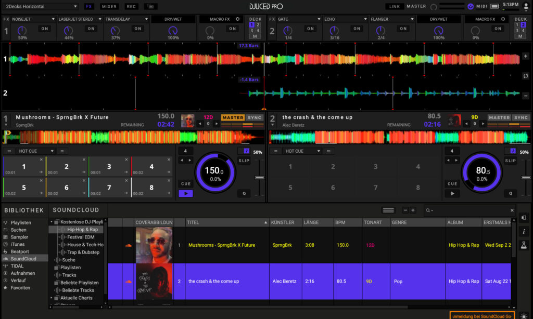This screenshot has height=319, width=533.
Task: Toggle the side panel icon beside search
Action: pyautogui.click(x=524, y=218)
